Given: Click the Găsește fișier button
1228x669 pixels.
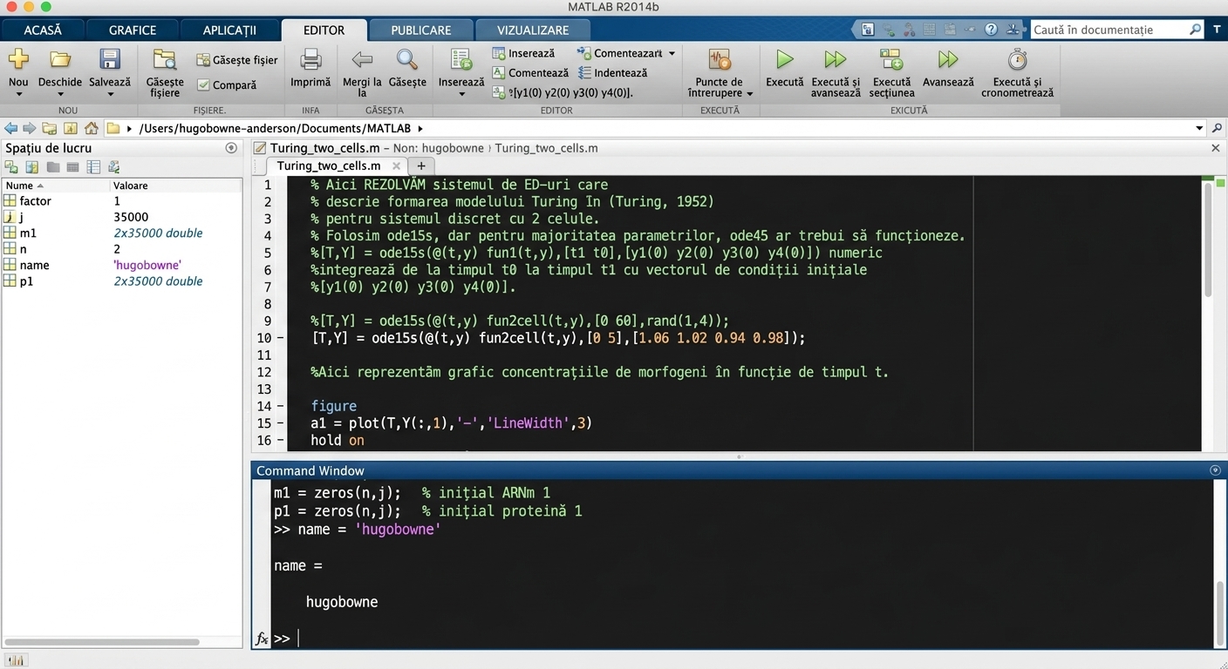Looking at the screenshot, I should [x=237, y=60].
